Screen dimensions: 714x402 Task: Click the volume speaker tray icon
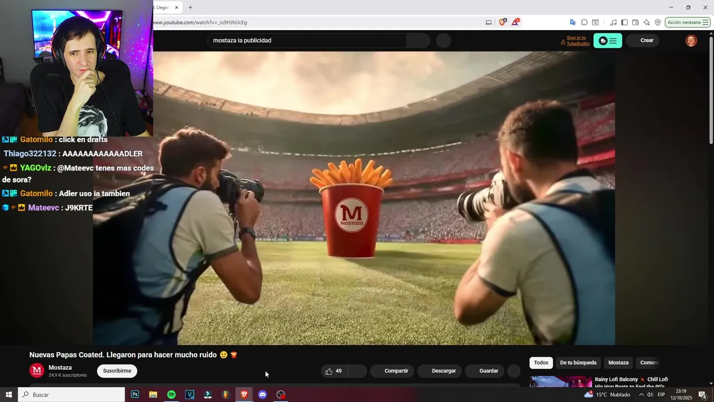(x=650, y=395)
